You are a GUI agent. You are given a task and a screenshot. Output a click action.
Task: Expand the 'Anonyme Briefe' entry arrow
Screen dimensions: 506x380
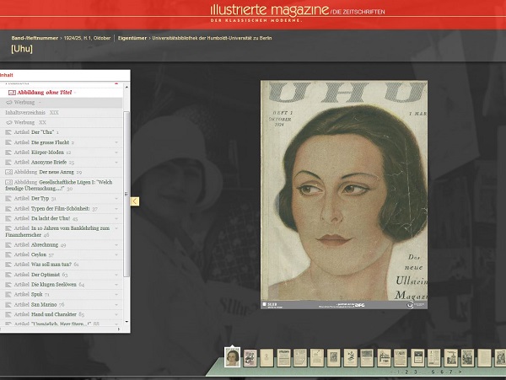(116, 163)
